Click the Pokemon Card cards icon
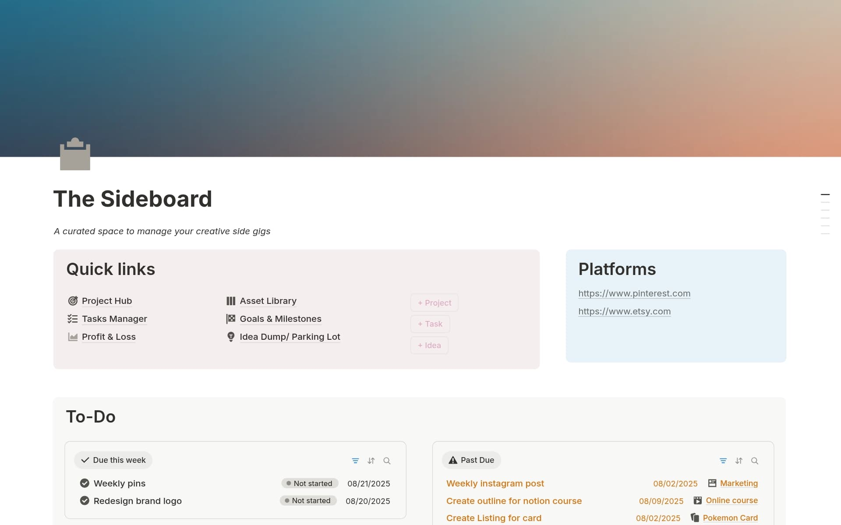This screenshot has height=525, width=841. [x=695, y=517]
